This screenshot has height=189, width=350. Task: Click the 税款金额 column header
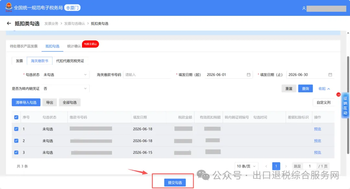click(185, 117)
